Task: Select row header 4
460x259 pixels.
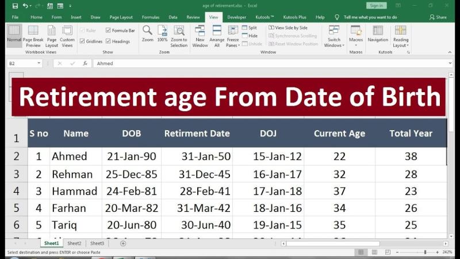Action: point(17,191)
